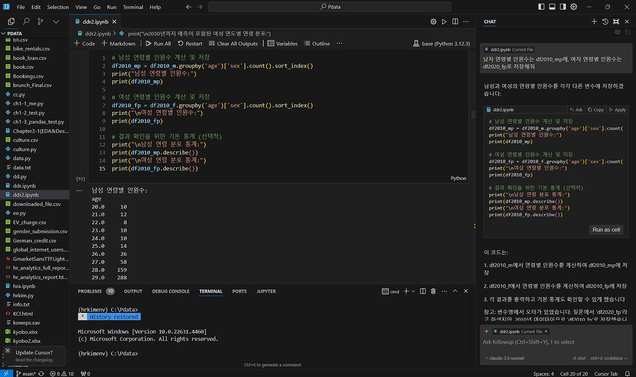
Task: Click the Restart kernel button
Action: (190, 43)
